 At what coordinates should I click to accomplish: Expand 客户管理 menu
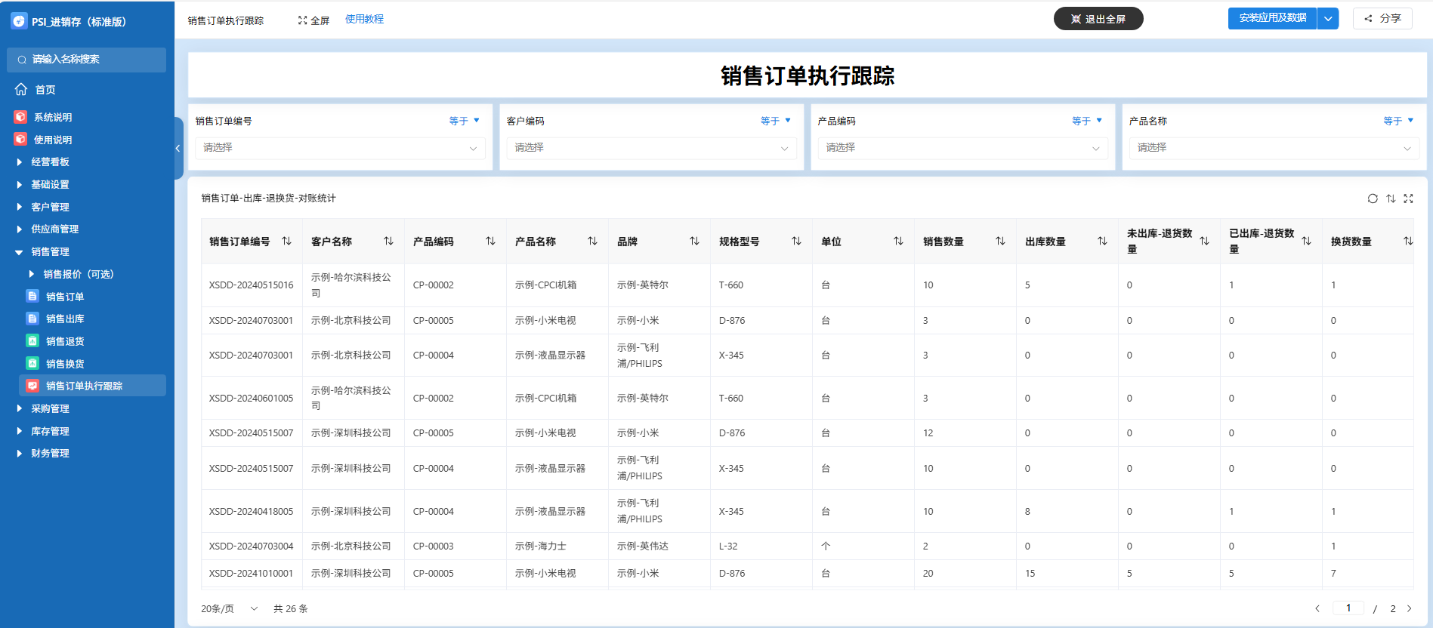[x=20, y=207]
